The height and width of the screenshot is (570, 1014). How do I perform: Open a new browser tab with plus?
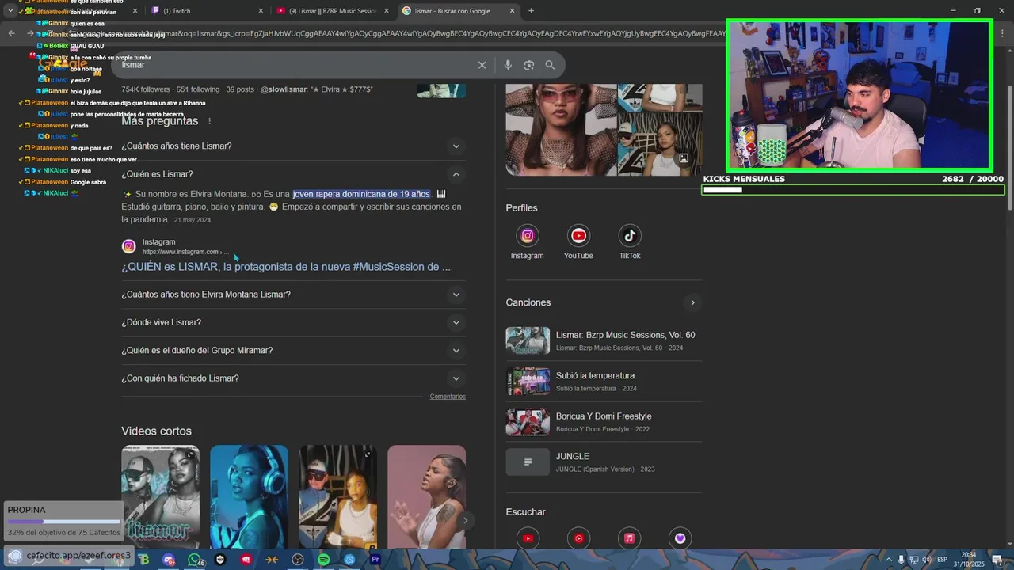pyautogui.click(x=531, y=11)
